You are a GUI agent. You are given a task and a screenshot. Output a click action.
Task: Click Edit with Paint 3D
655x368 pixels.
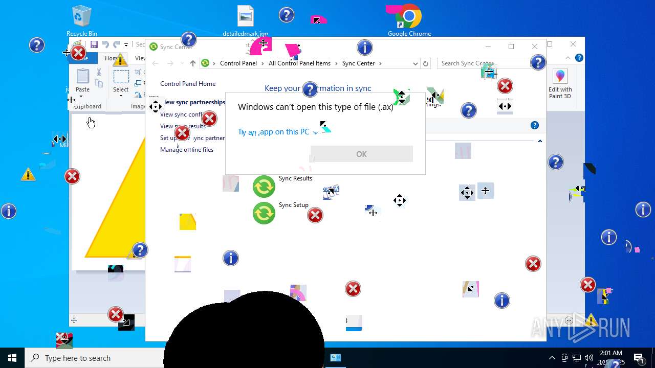(x=560, y=84)
